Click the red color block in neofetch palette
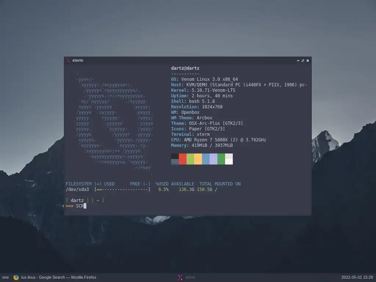The image size is (376, 282). click(182, 159)
